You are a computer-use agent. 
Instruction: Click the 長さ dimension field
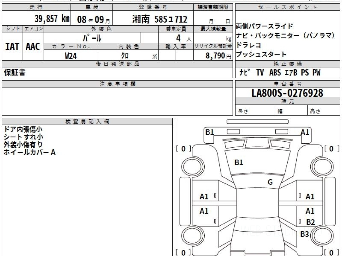pos(255,110)
